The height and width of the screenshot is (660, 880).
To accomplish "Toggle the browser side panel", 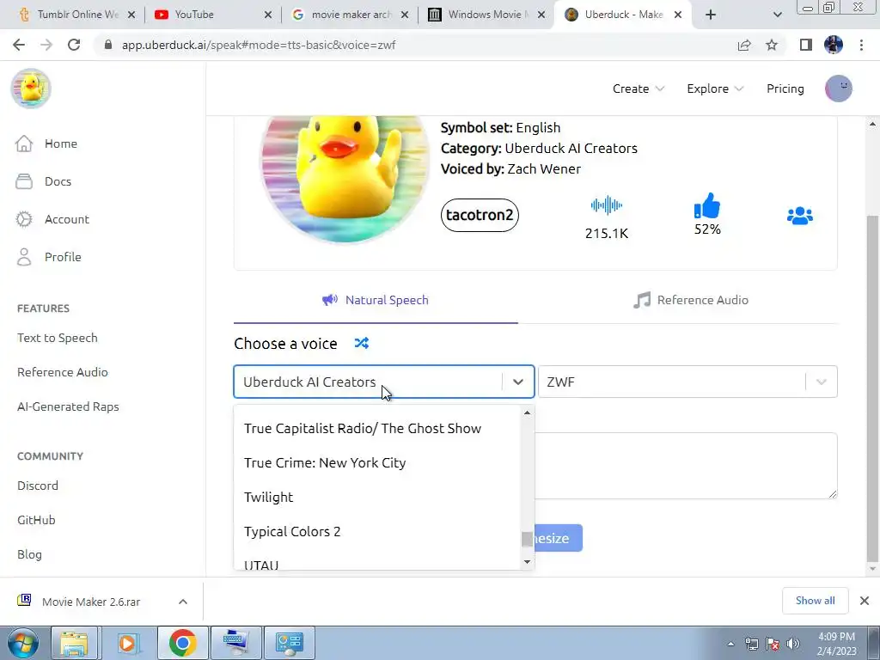I will (806, 45).
